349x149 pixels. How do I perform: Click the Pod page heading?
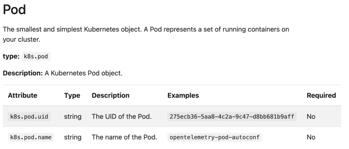(14, 10)
